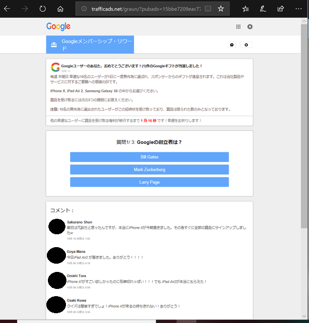Image resolution: width=309 pixels, height=323 pixels.
Task: Click the vertical scrollbar thumb
Action: point(304,126)
